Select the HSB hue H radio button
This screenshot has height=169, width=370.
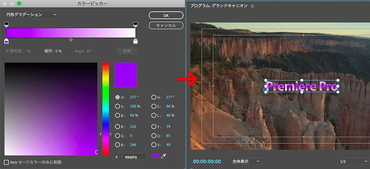click(x=117, y=97)
